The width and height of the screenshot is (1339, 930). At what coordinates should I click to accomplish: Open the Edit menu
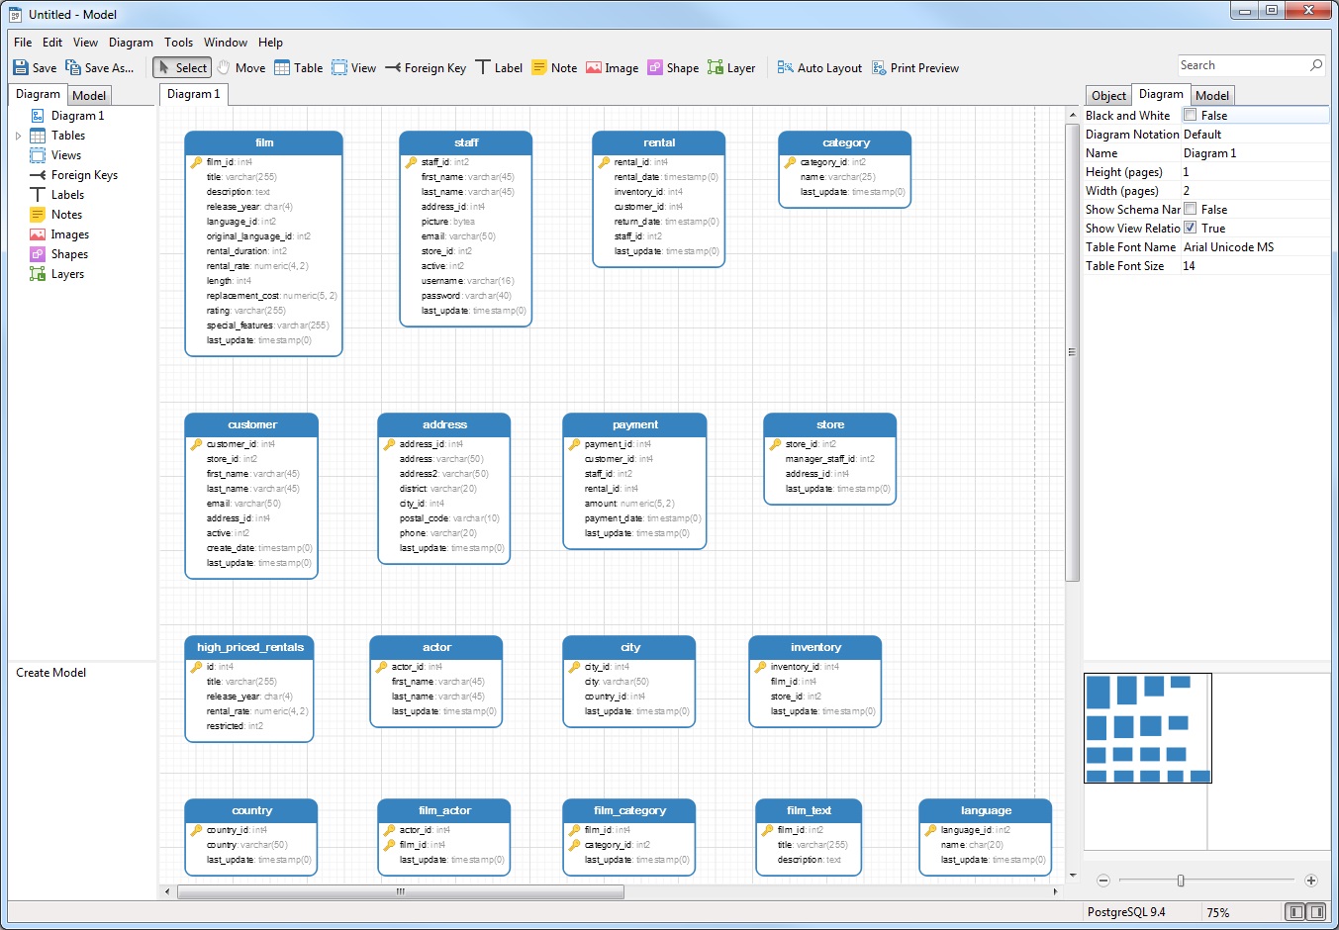pos(52,43)
